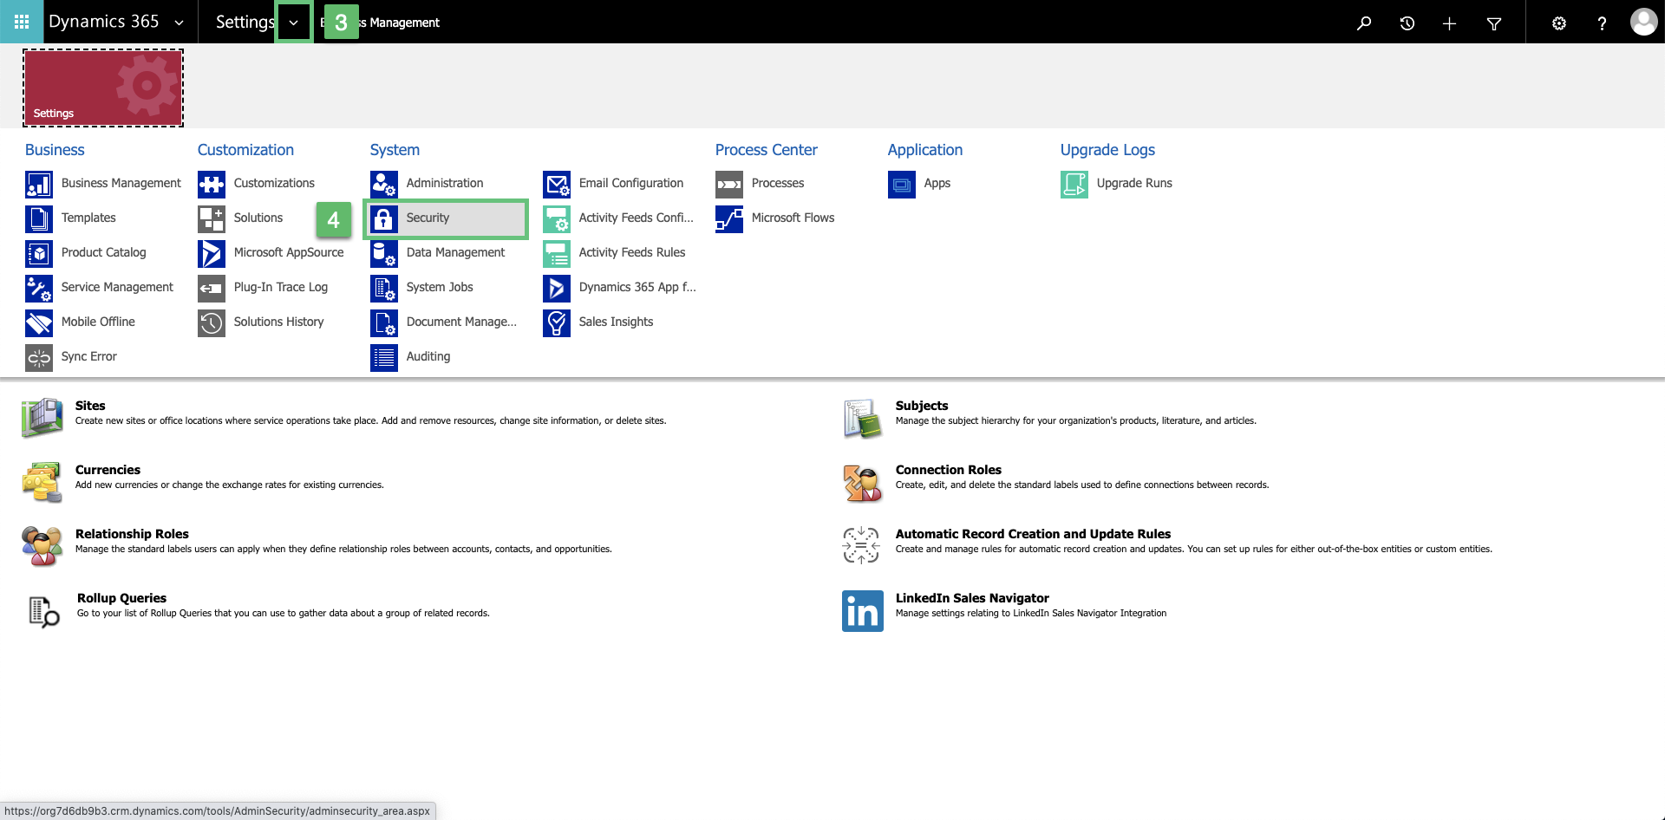The height and width of the screenshot is (820, 1665).
Task: Expand the Dynamics 365 dropdown chevron
Action: (x=180, y=23)
